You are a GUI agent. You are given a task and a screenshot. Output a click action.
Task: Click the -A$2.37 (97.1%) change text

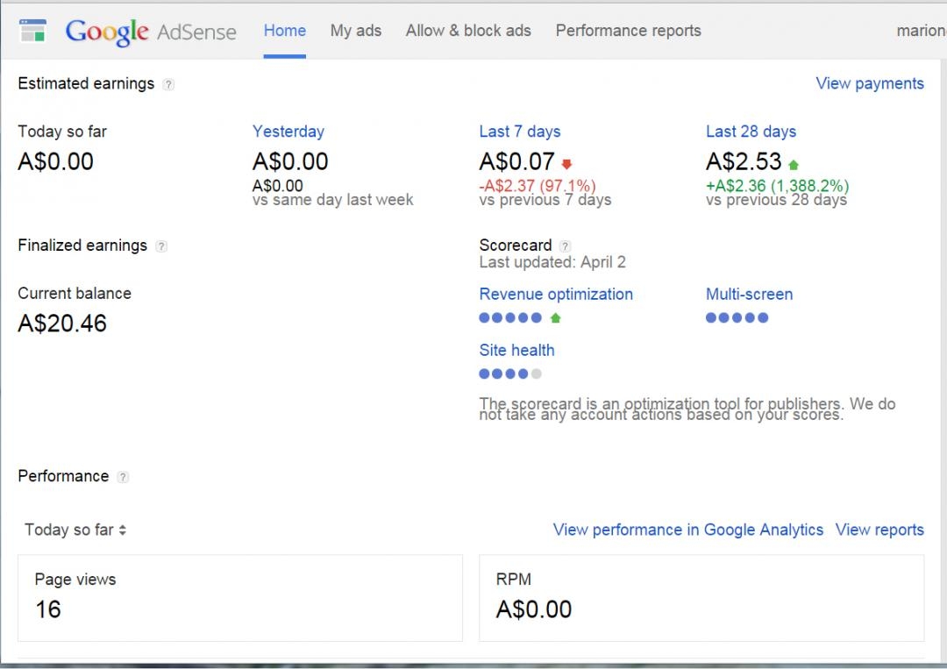coord(538,185)
